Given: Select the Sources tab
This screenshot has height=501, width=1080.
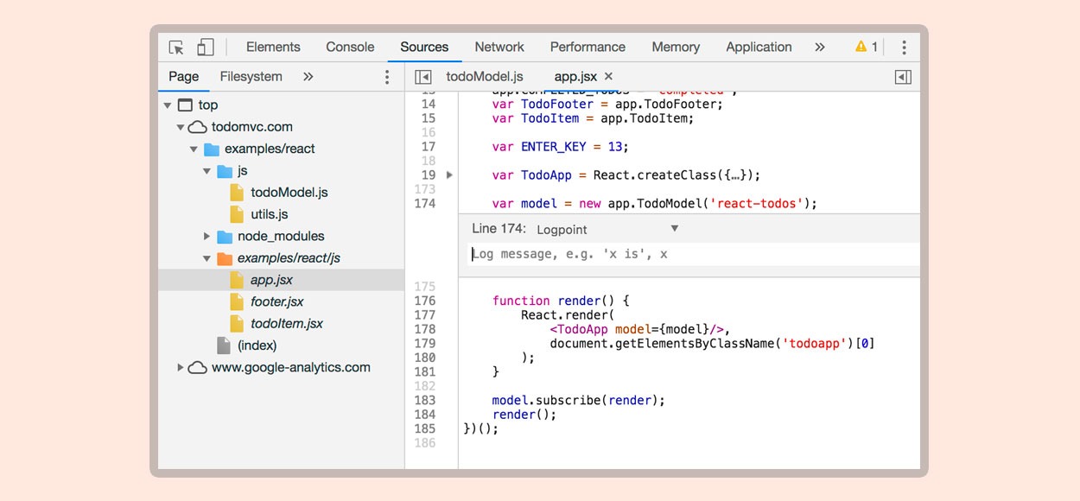Looking at the screenshot, I should point(424,48).
